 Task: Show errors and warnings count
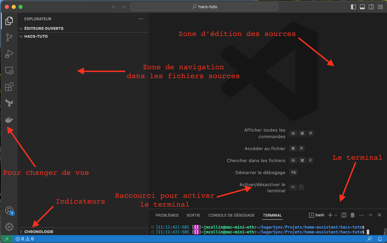(x=25, y=239)
